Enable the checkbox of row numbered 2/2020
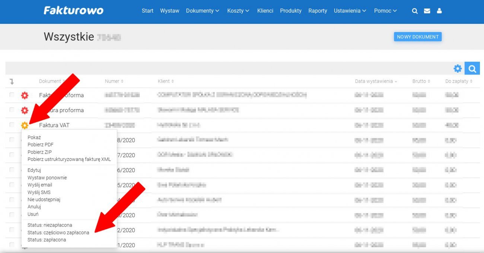Screen dimensions: 484x253 point(12,230)
